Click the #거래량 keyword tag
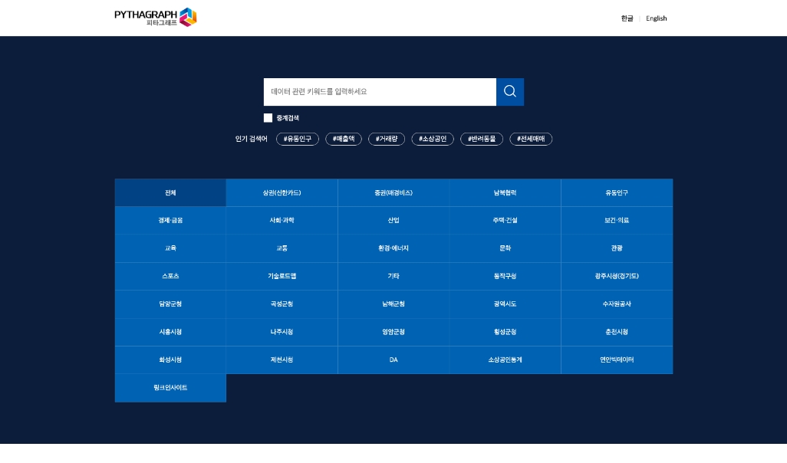The height and width of the screenshot is (463, 787). [x=387, y=139]
